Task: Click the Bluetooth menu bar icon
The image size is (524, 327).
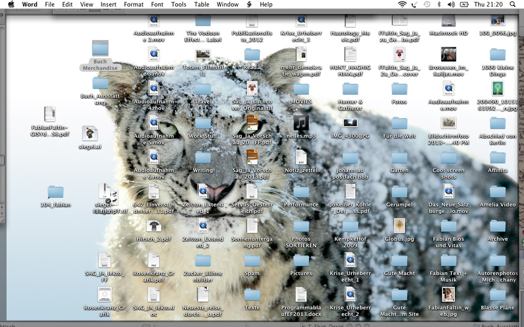Action: [x=439, y=5]
